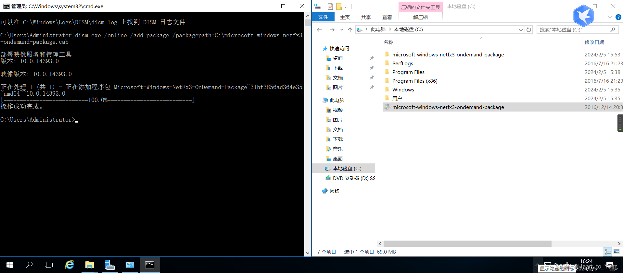Open Explorer help via the question mark
The image size is (623, 273).
tap(618, 17)
